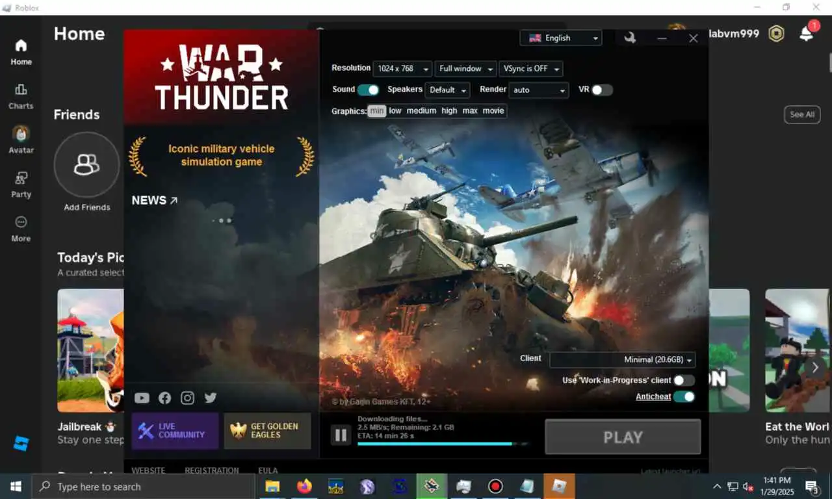Open War Thunder Twitter icon
832x499 pixels.
coord(210,398)
